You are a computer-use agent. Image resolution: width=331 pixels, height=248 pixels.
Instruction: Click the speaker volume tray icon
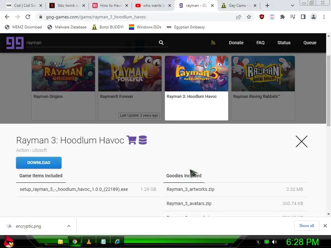click(x=274, y=242)
